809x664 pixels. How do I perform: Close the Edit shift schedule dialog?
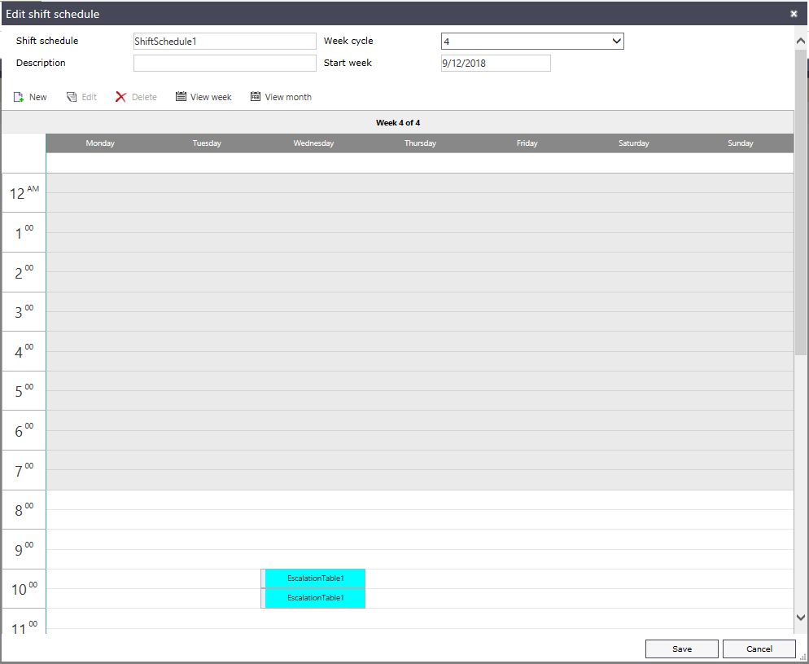pyautogui.click(x=794, y=14)
